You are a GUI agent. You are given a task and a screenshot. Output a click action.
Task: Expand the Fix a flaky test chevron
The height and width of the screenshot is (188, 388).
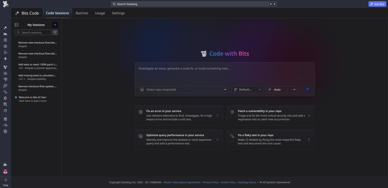[x=309, y=139]
